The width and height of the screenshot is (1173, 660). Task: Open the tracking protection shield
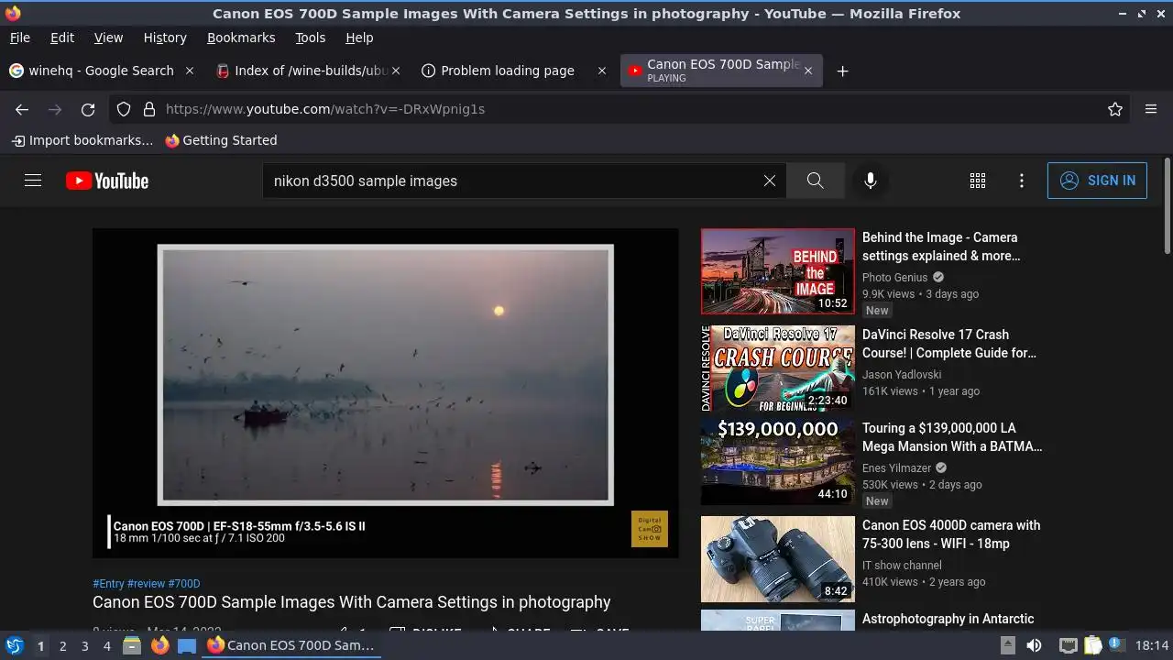click(x=124, y=109)
